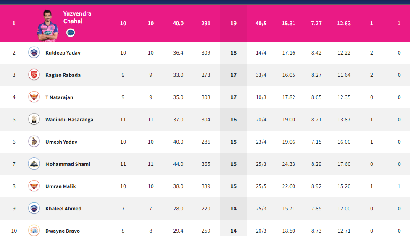Image resolution: width=410 pixels, height=236 pixels.
Task: Open Yuzvendra Chahal's player name link
Action: point(77,17)
